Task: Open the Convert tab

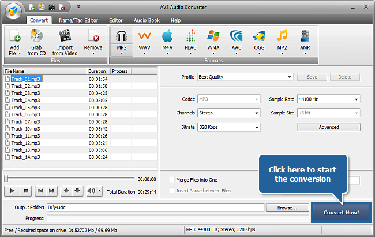Action: pyautogui.click(x=39, y=20)
